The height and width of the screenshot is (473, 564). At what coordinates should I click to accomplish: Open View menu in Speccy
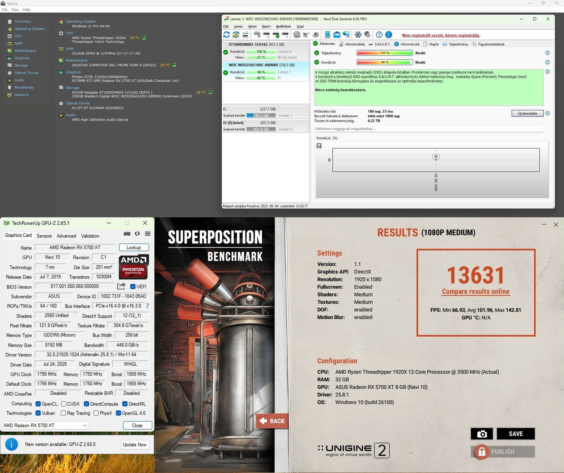point(15,10)
